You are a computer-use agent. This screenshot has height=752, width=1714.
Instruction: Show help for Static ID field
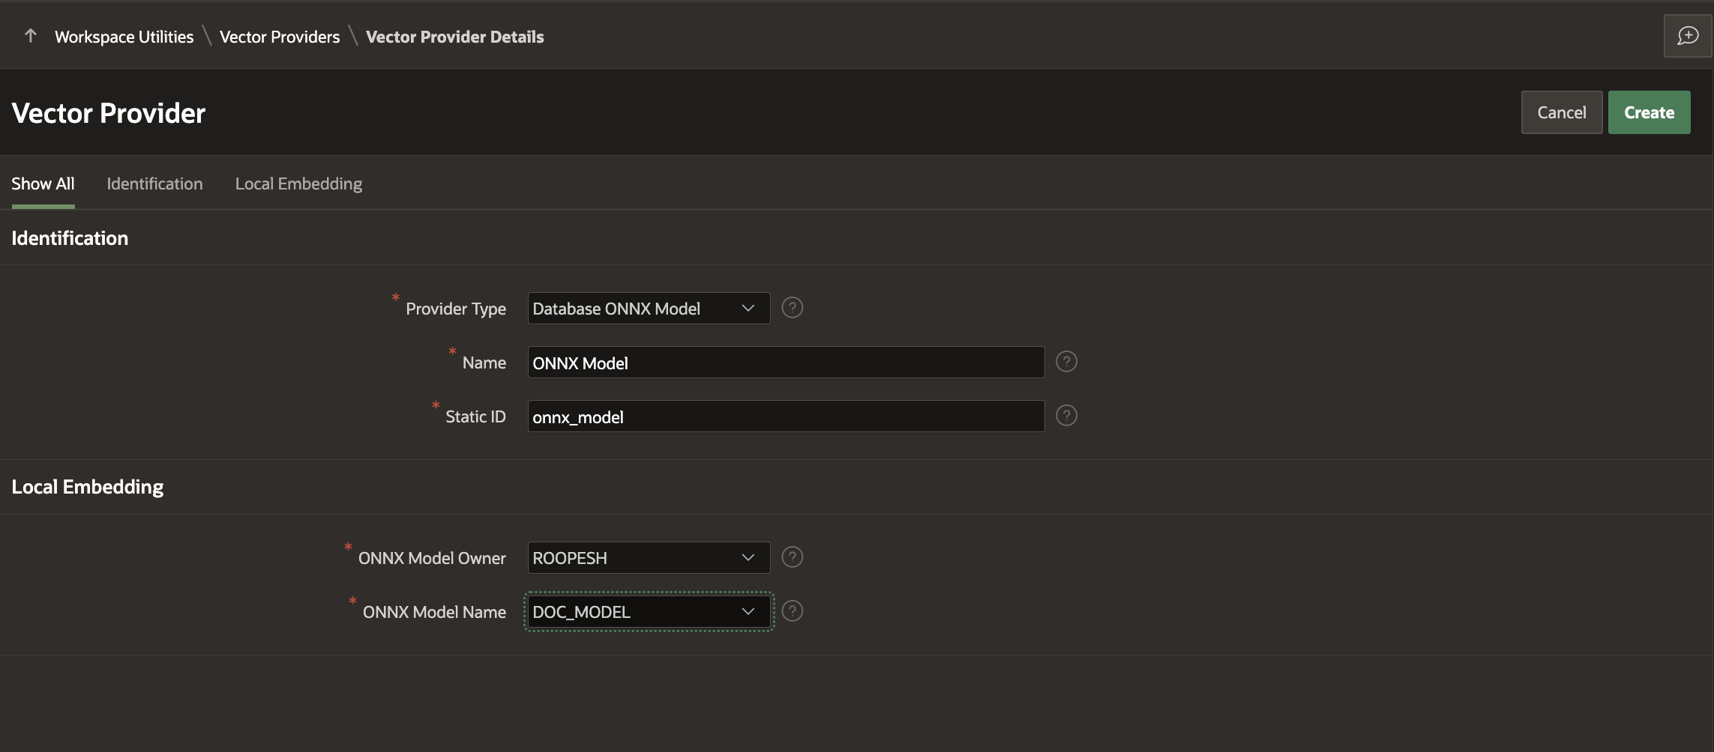click(1066, 416)
